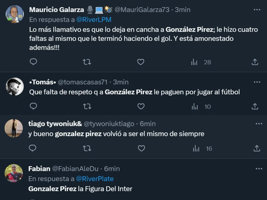
Task: Like Mauricio Galarza's tweet
Action: click(141, 62)
